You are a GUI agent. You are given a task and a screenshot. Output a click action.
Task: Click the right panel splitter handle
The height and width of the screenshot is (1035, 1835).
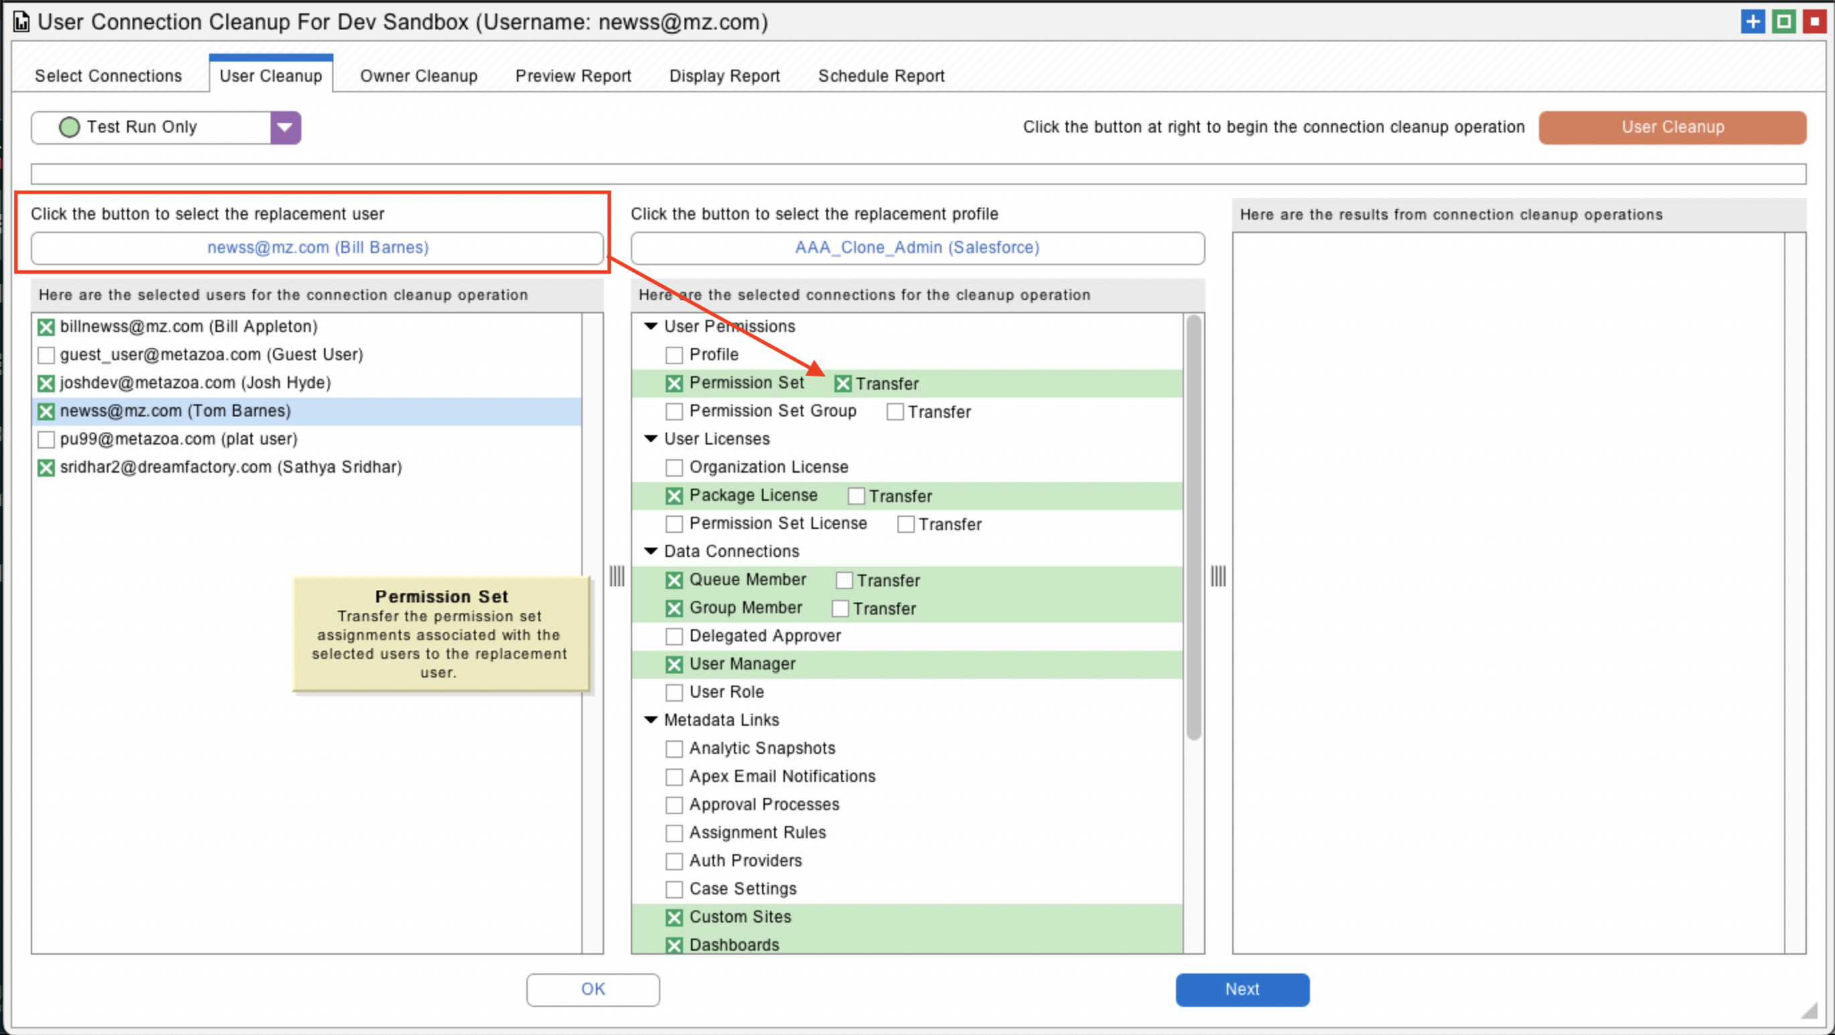click(x=1218, y=576)
